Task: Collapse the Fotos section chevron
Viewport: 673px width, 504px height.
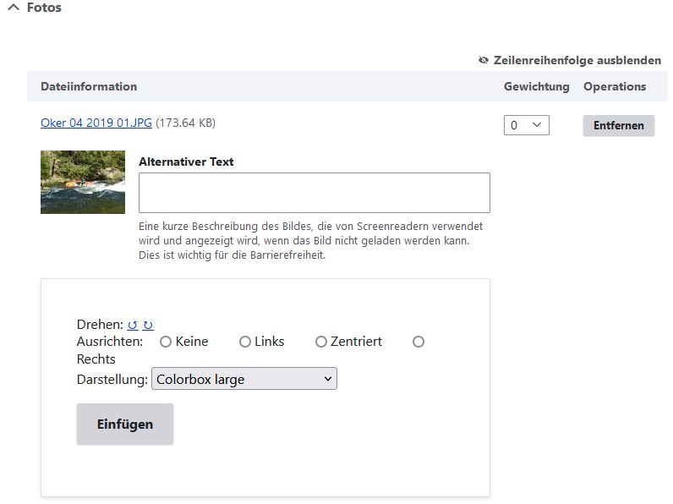Action: point(13,8)
